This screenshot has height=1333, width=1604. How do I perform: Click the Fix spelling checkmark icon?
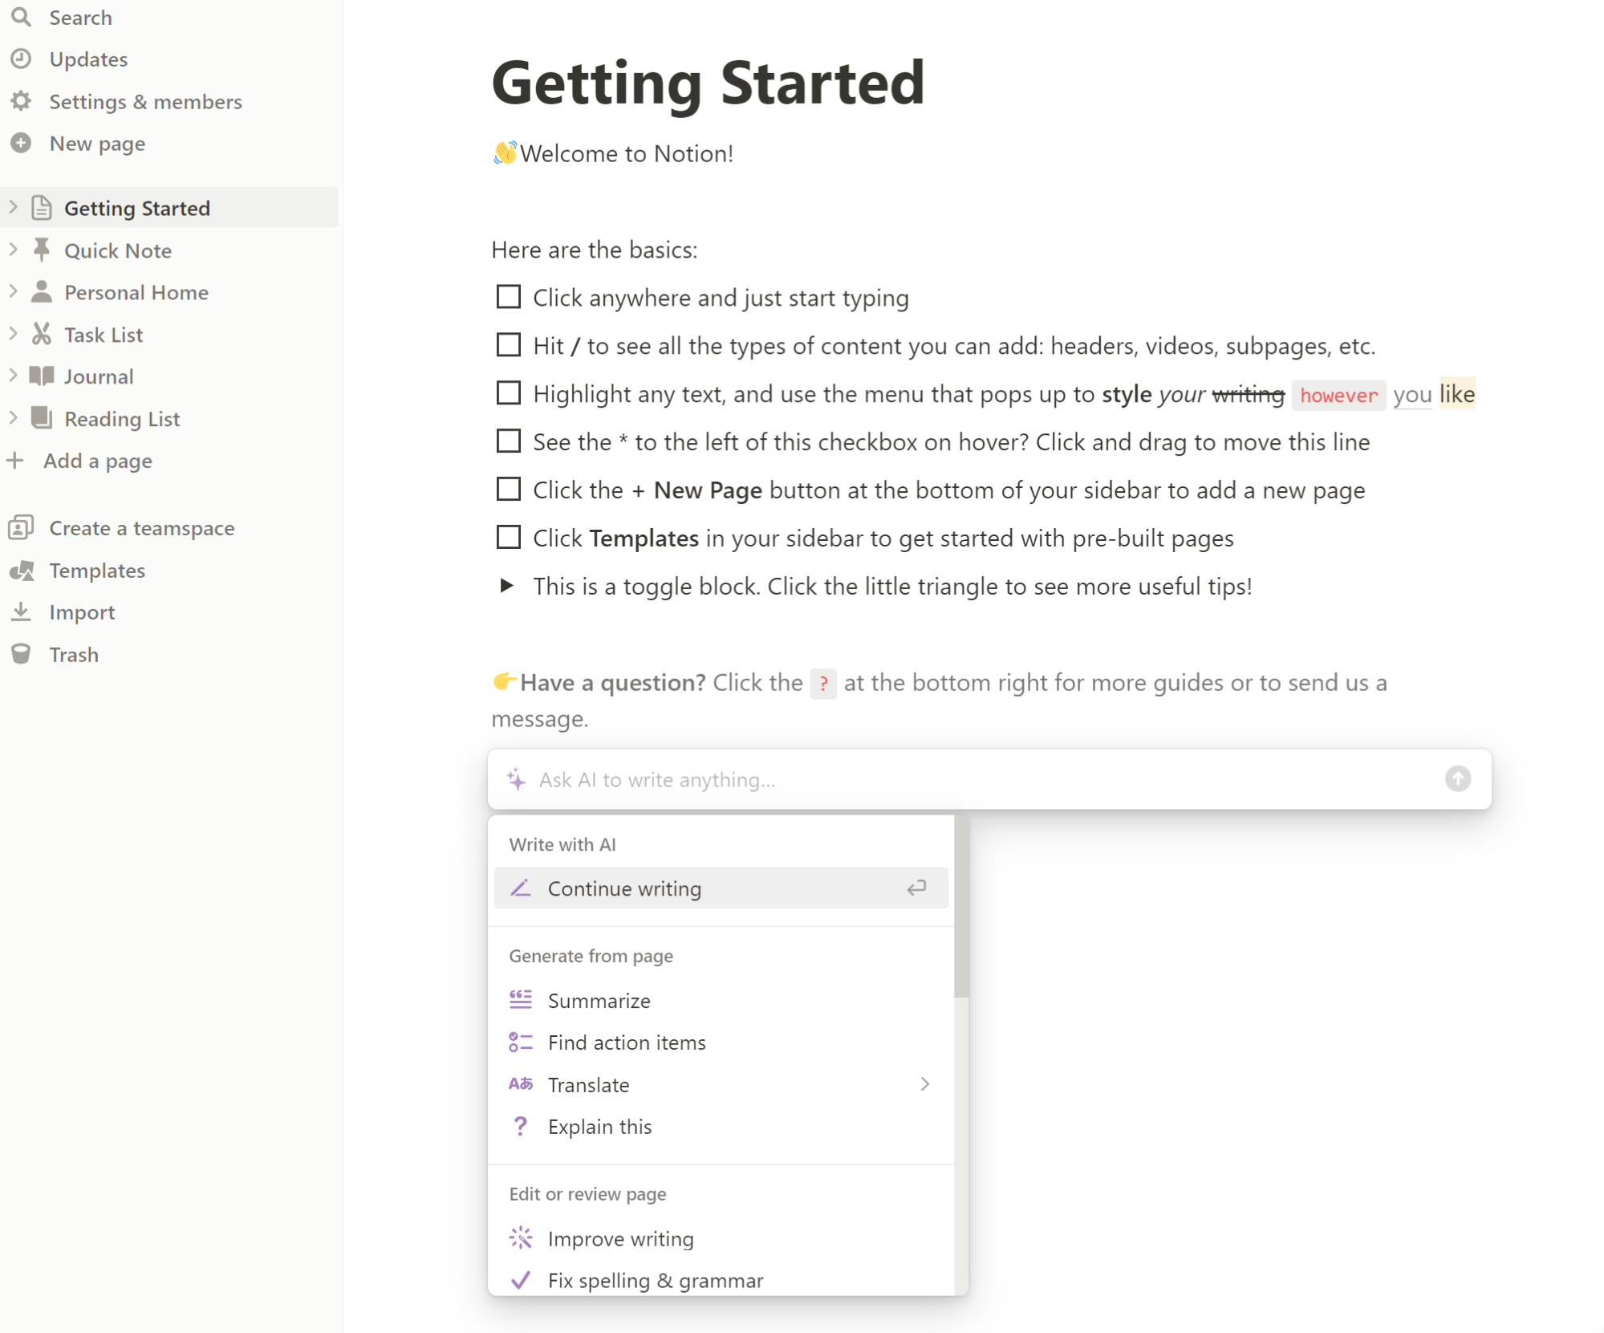[521, 1279]
